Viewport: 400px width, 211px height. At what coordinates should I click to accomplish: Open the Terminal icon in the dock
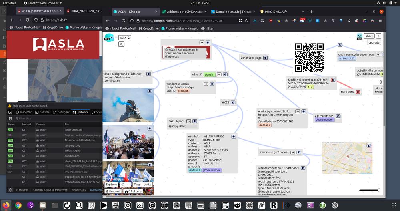pyautogui.click(x=54, y=205)
